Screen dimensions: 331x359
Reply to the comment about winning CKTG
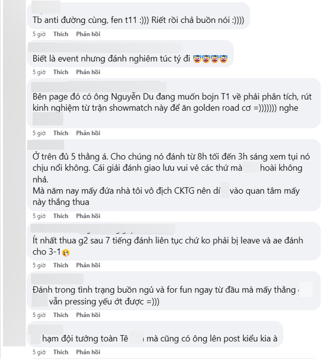[x=88, y=216]
